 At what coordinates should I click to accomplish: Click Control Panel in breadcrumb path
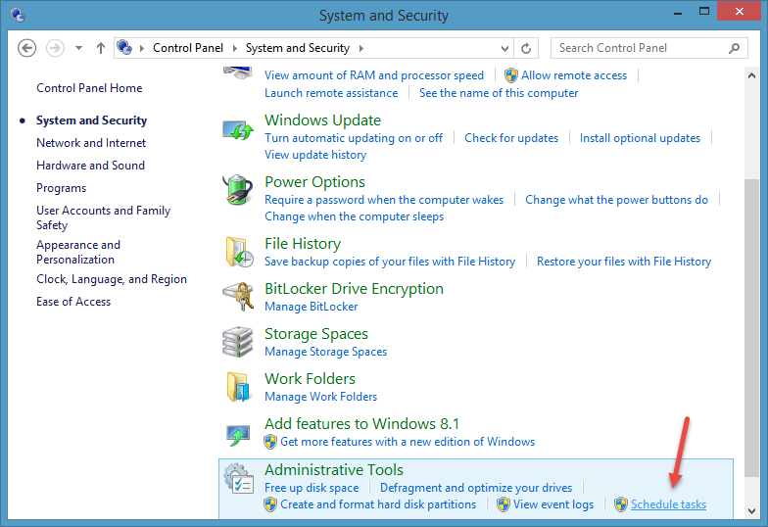coord(188,48)
